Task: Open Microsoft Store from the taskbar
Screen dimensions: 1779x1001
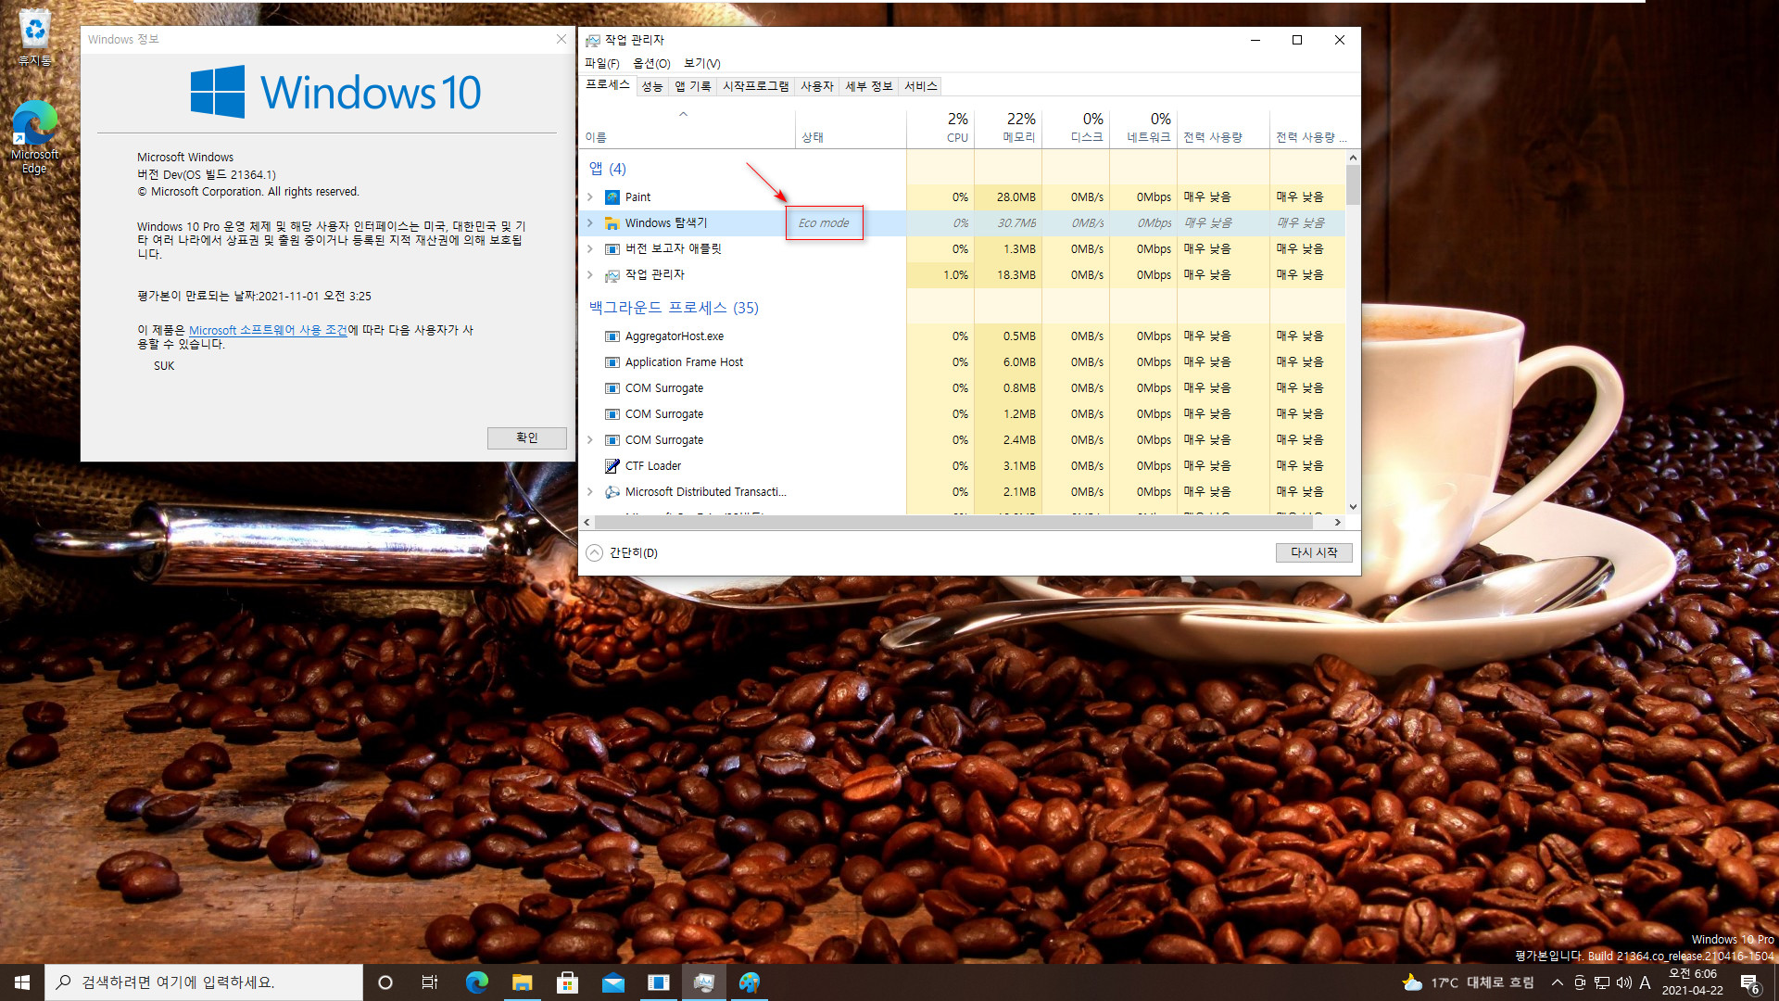Action: 567,982
